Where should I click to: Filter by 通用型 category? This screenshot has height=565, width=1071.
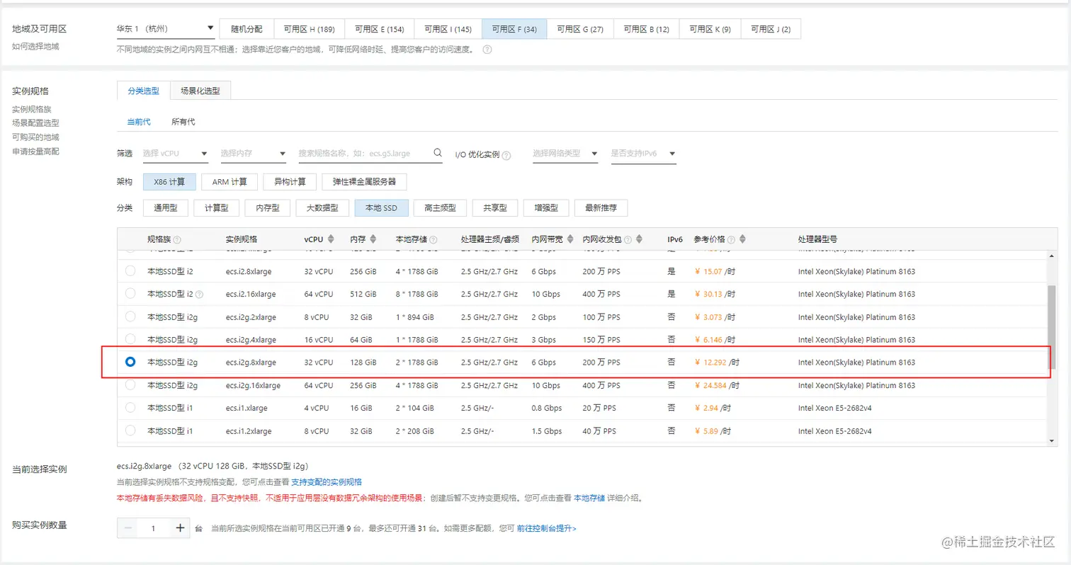tap(165, 208)
